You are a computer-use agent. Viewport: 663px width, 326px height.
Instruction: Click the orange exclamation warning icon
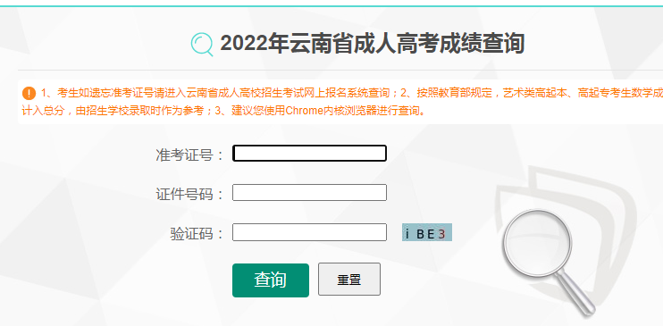29,94
